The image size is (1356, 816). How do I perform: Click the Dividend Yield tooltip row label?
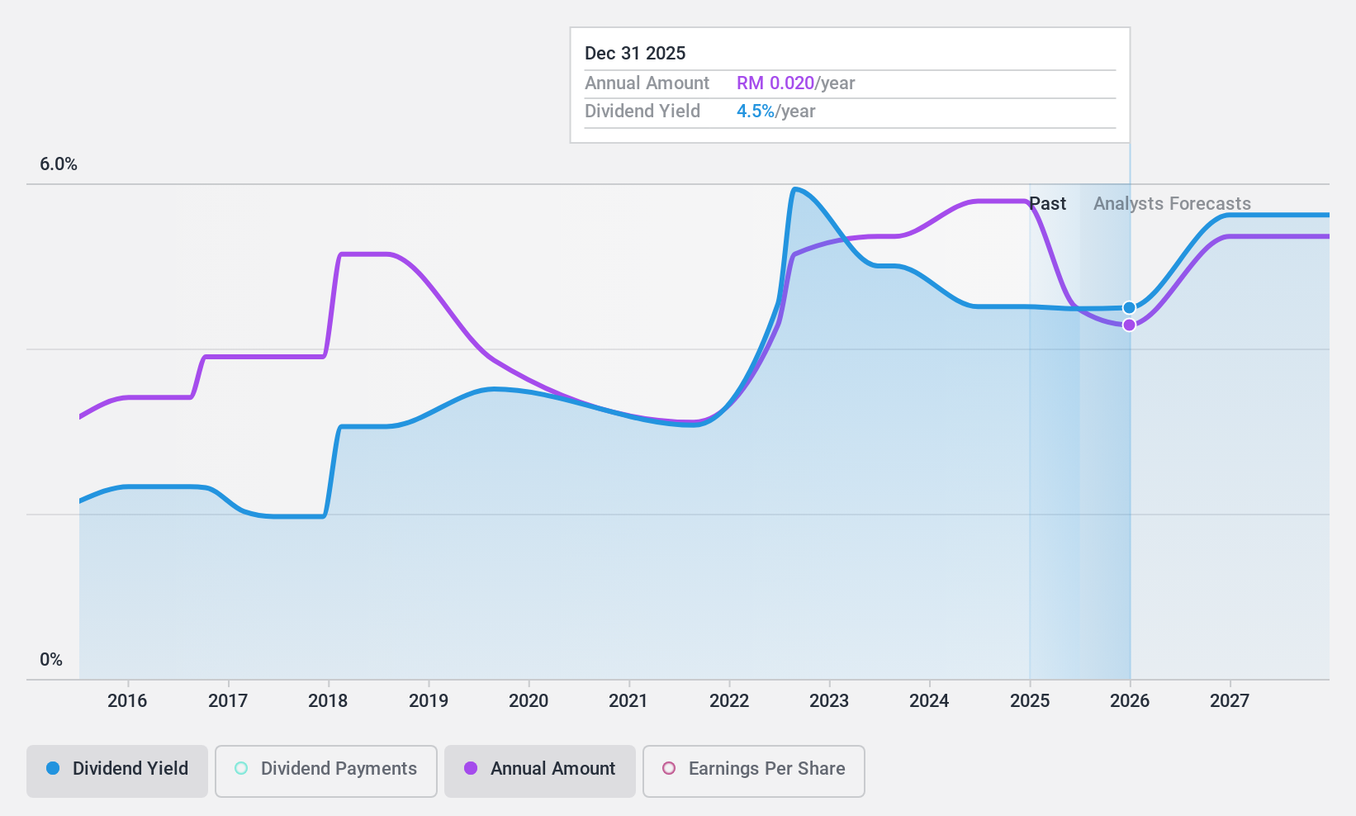tap(642, 111)
